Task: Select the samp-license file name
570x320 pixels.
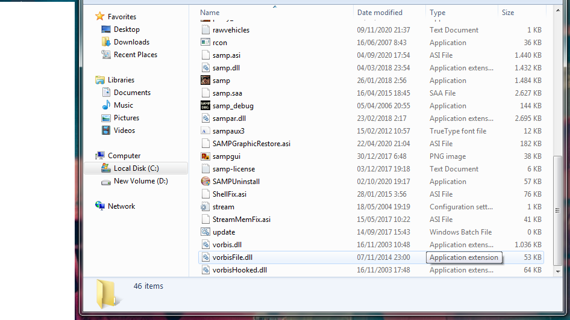Action: [234, 169]
